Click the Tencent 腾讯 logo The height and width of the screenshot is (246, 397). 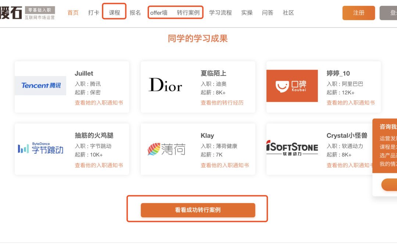40,86
